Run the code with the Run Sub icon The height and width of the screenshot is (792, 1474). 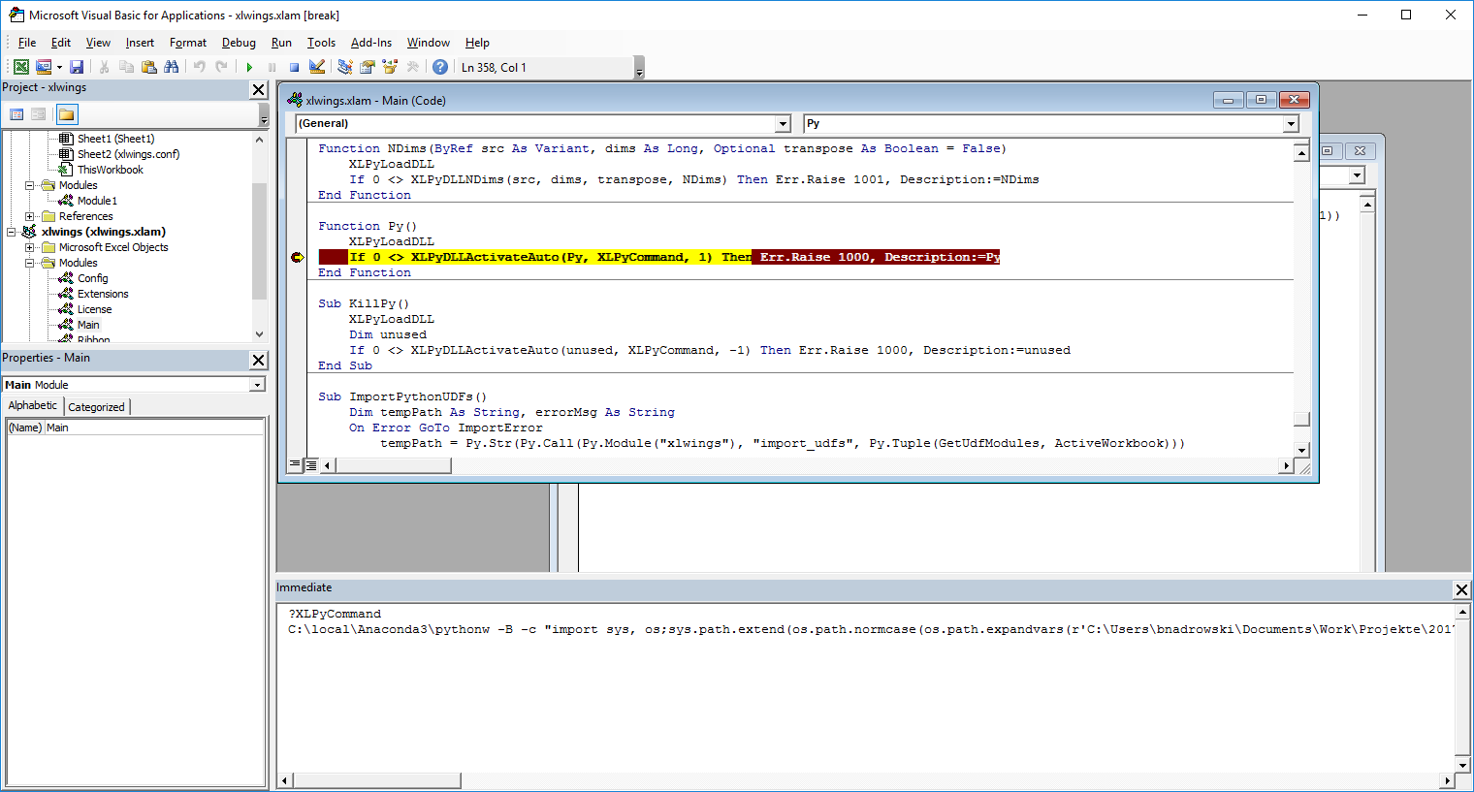pyautogui.click(x=249, y=66)
